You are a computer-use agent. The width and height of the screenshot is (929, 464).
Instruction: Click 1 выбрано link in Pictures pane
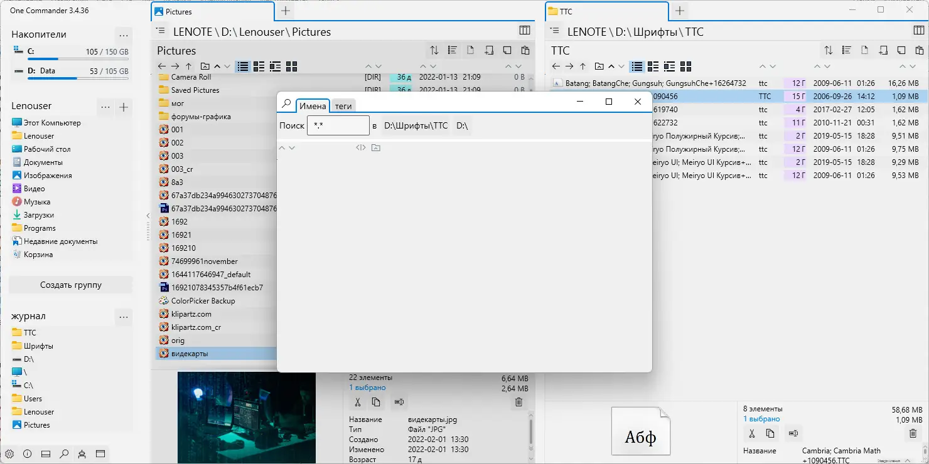click(x=368, y=388)
